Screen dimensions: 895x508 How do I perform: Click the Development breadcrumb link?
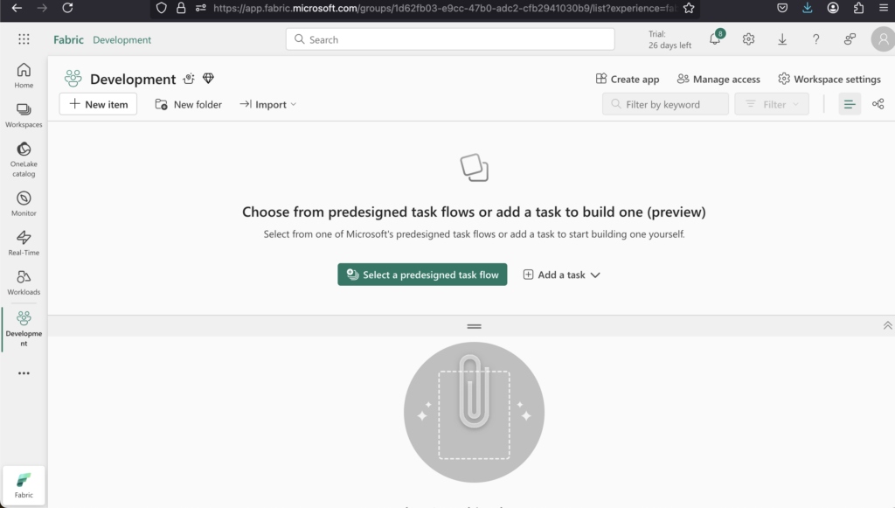click(122, 39)
